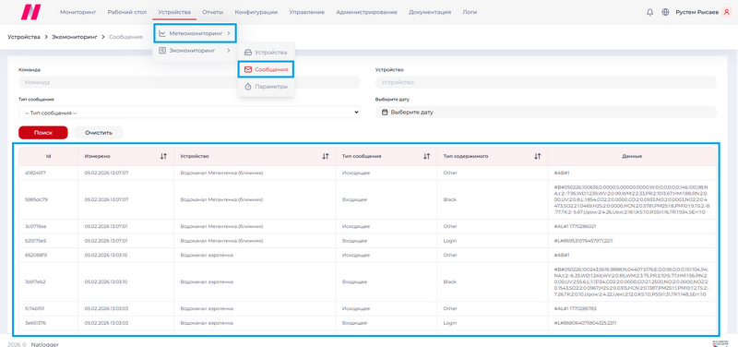Open the Устройства top menu

[x=174, y=12]
